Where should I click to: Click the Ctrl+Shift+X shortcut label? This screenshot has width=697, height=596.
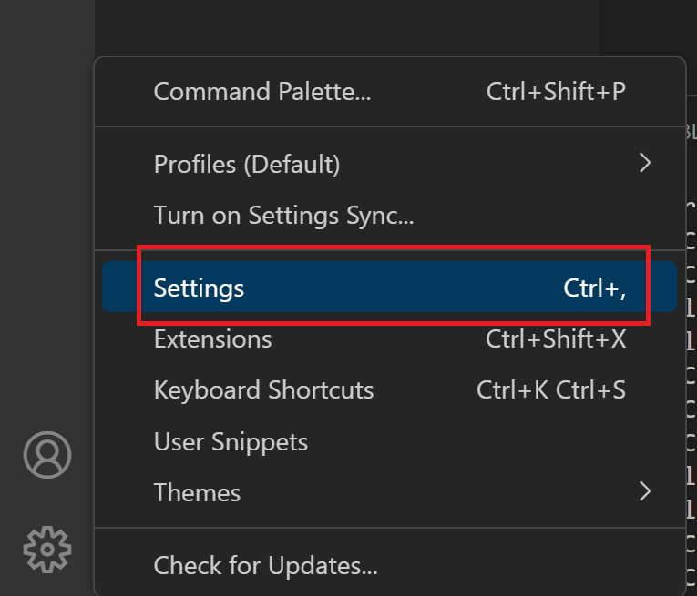(556, 339)
